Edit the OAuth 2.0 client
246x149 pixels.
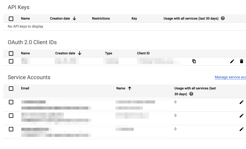(232, 61)
